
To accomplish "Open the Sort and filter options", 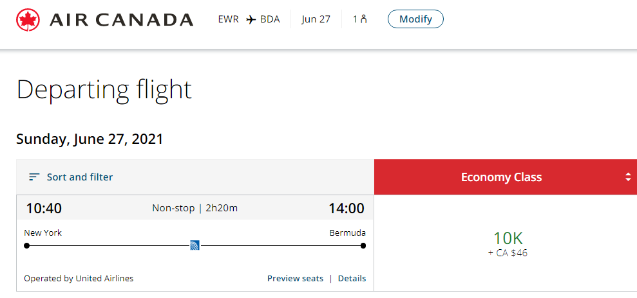I will pyautogui.click(x=71, y=177).
